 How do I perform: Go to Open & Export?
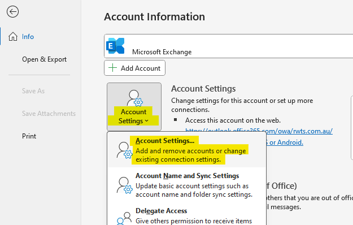(x=45, y=59)
